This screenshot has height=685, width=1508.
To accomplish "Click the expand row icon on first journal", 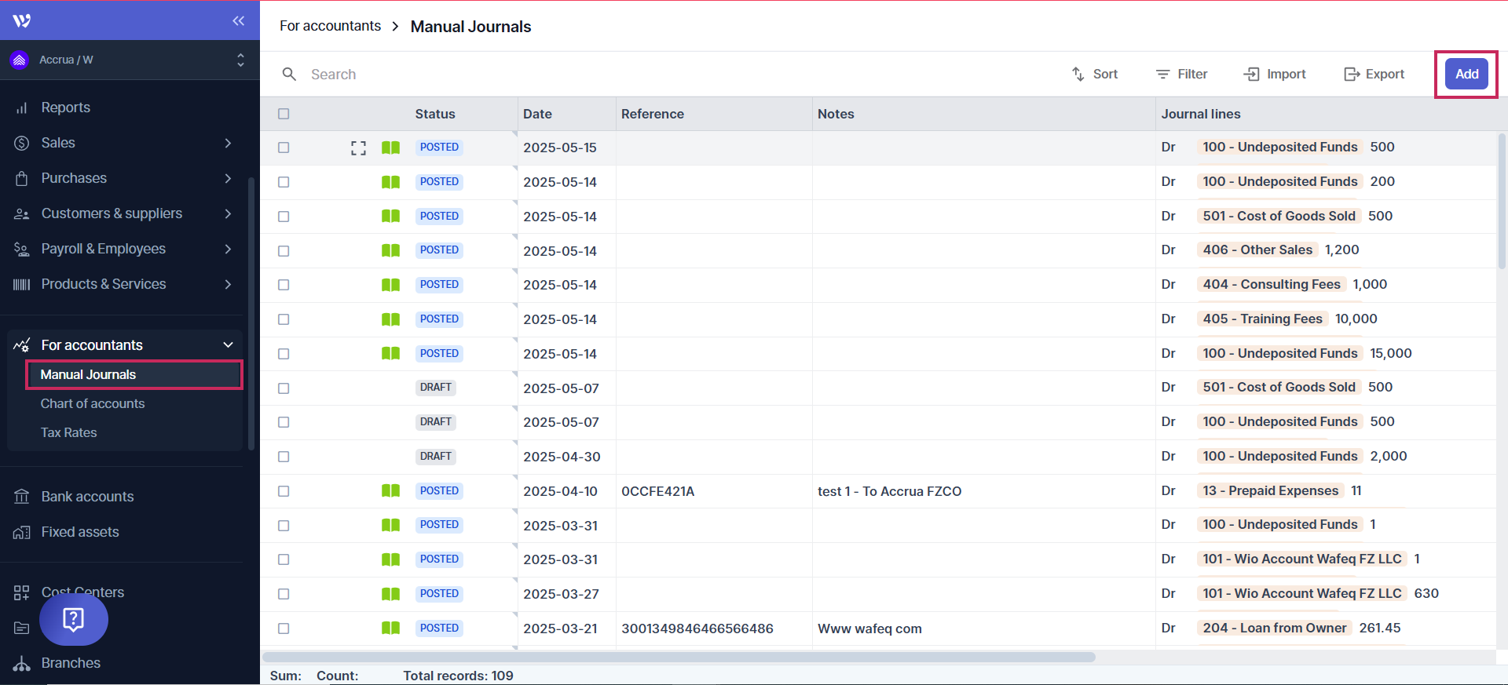I will coord(358,148).
